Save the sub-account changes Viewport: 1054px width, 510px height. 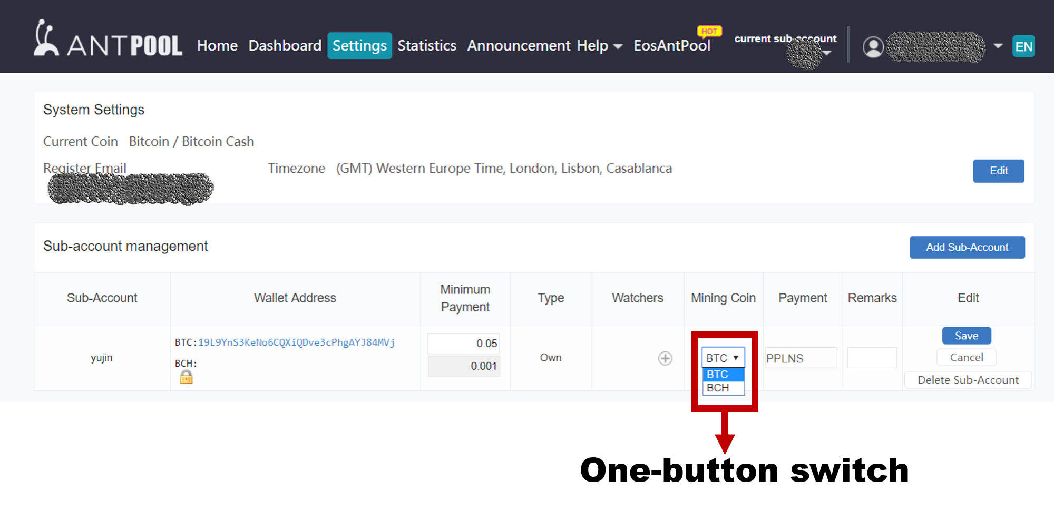967,336
